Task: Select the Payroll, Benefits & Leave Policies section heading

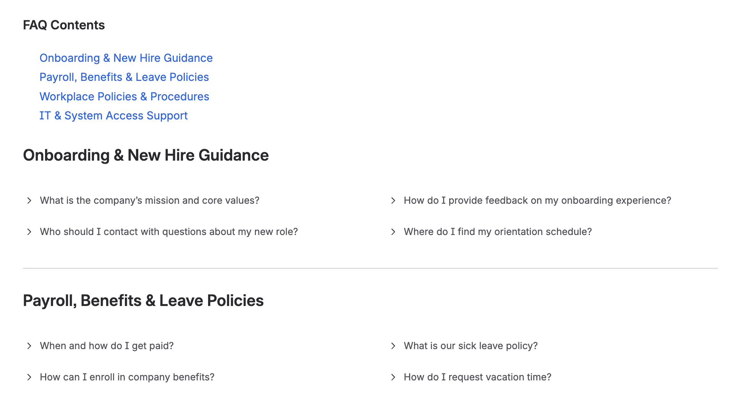Action: coord(143,300)
